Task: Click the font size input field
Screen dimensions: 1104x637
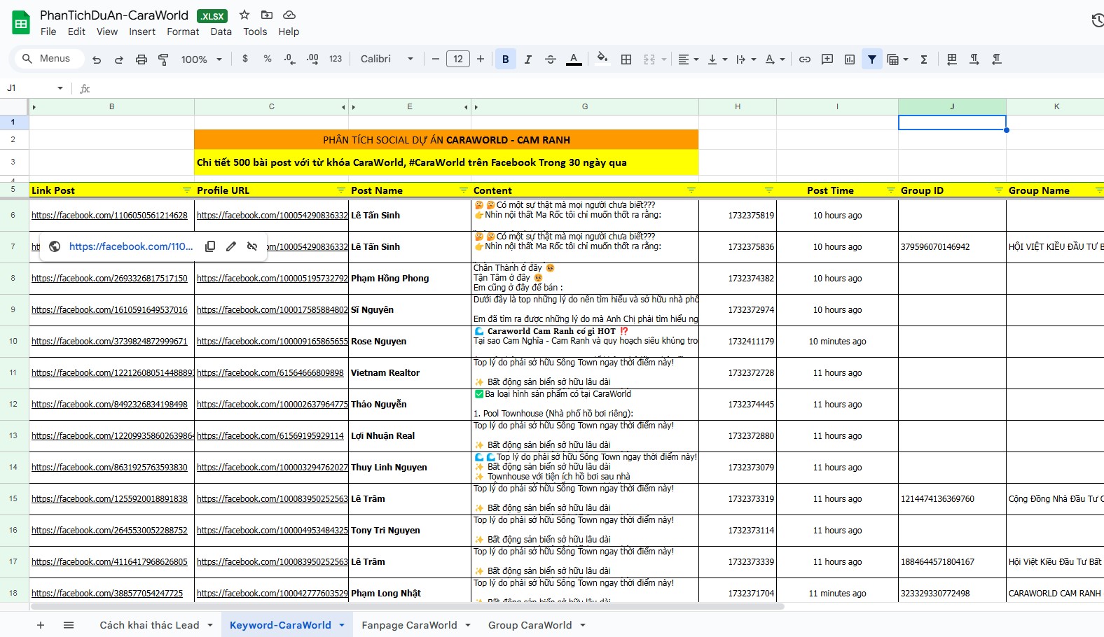Action: pyautogui.click(x=458, y=59)
